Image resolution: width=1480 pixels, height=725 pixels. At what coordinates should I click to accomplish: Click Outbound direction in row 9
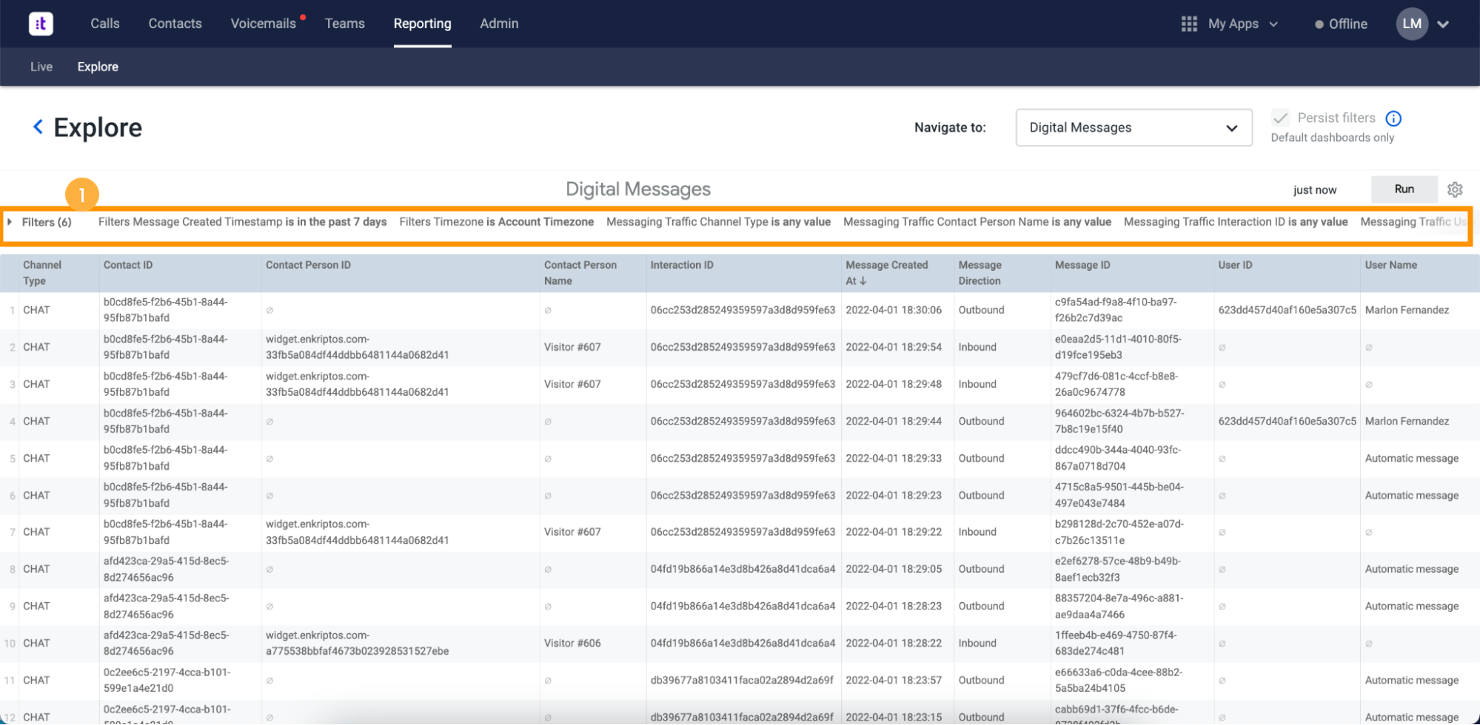pos(981,606)
